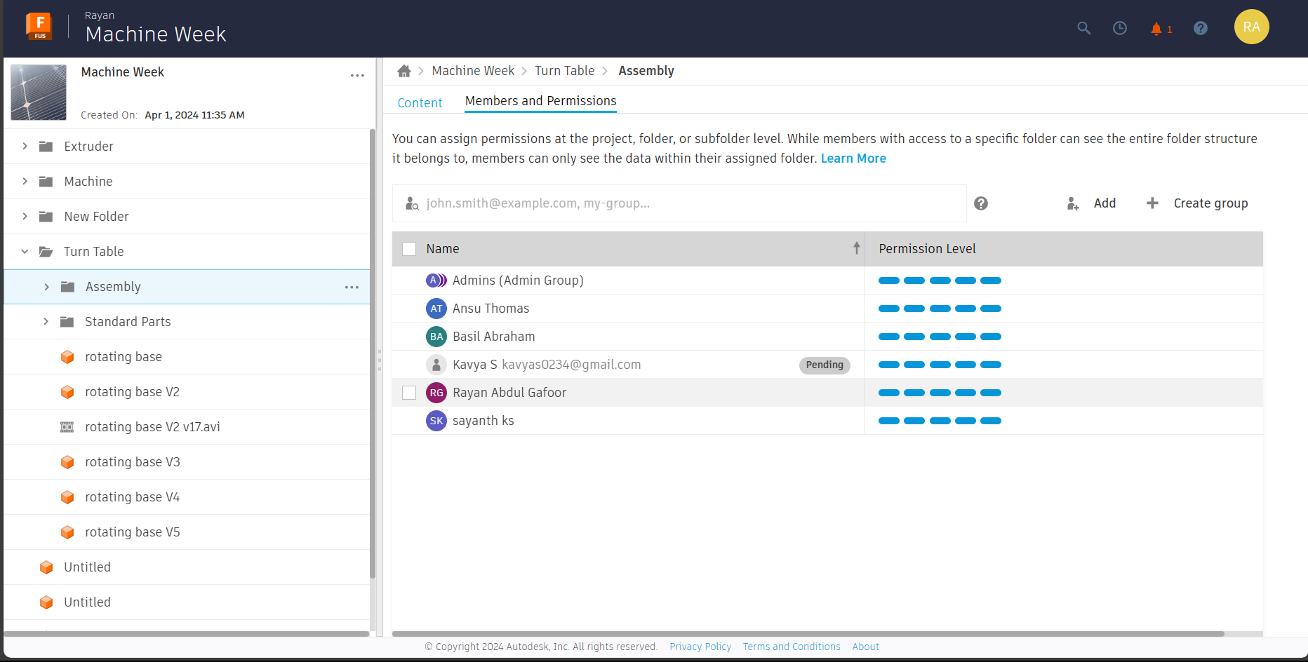
Task: Open notifications bell icon
Action: [1156, 29]
